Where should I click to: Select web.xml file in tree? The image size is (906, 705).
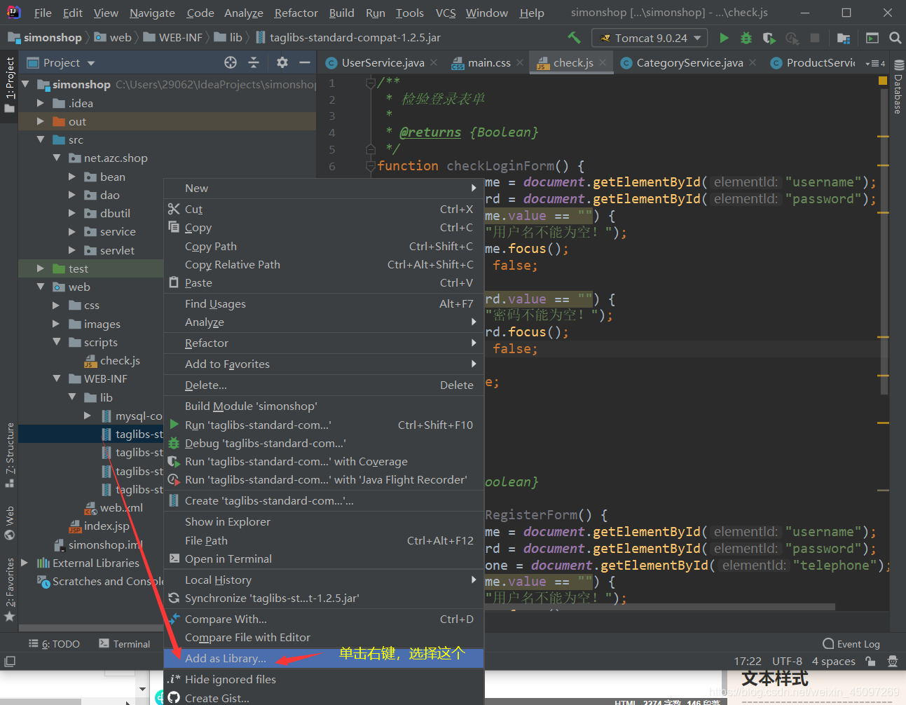coord(121,507)
